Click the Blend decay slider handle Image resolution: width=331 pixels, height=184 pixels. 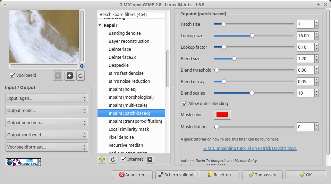(224, 81)
